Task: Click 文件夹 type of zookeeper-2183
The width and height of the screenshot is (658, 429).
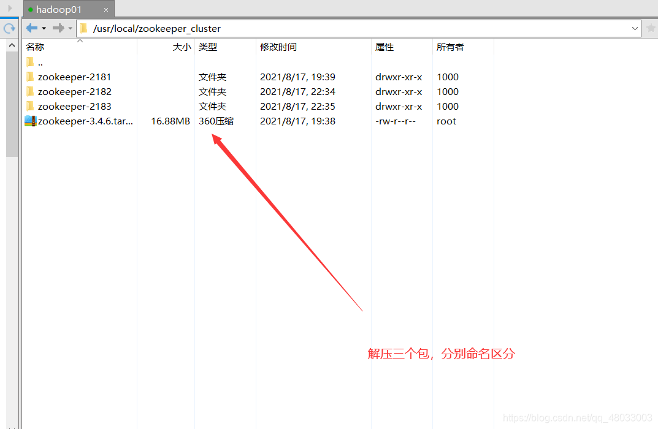Action: [x=212, y=107]
